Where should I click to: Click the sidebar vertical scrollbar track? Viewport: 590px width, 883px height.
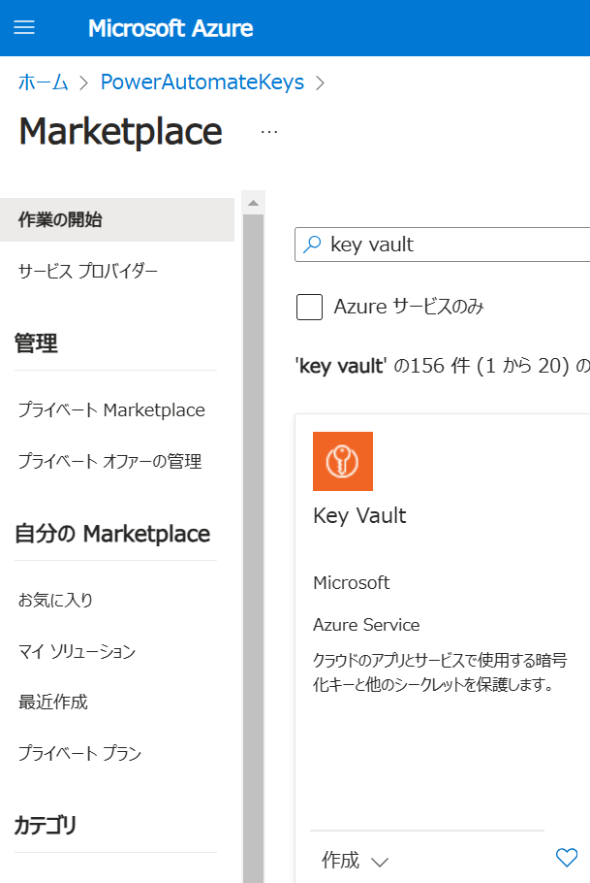[x=253, y=548]
